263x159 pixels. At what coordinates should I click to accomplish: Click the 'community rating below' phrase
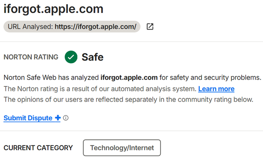click(x=215, y=100)
